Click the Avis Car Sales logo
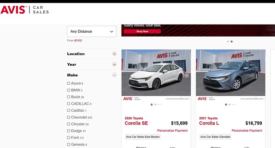 click(x=25, y=10)
